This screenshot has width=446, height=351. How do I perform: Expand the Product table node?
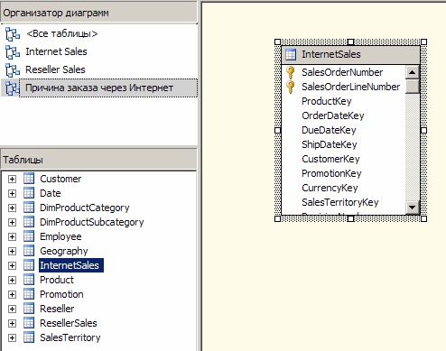click(x=12, y=280)
